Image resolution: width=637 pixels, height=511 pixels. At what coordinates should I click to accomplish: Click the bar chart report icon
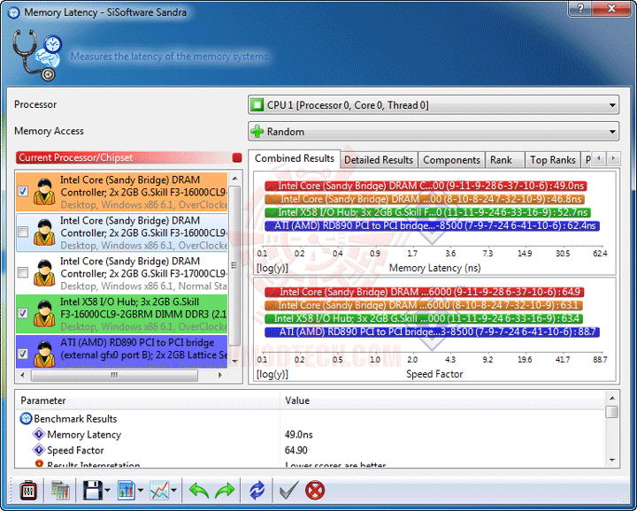pos(127,491)
